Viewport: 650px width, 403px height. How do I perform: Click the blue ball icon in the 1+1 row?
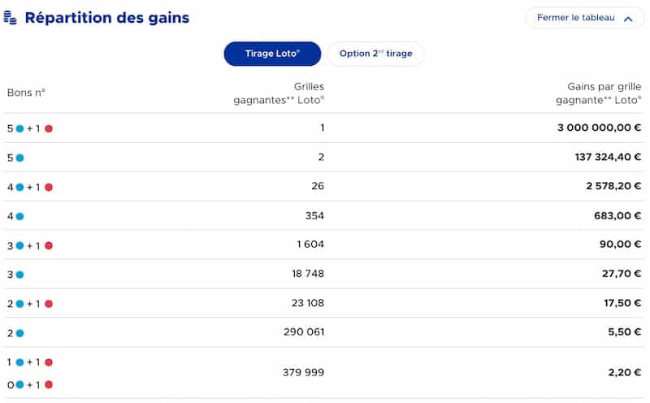click(19, 362)
